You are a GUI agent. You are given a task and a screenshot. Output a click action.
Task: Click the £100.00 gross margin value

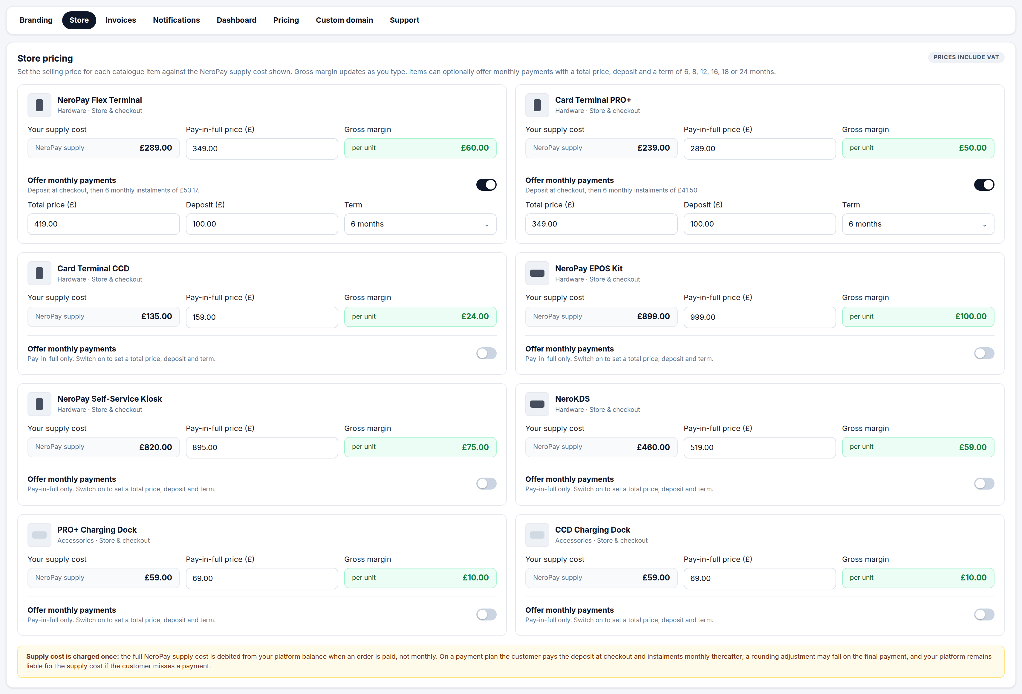pos(971,317)
